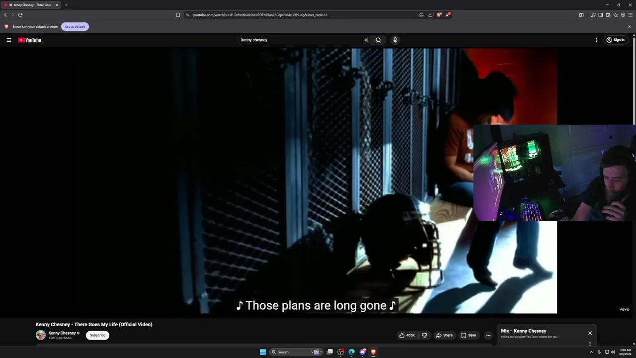Open Brave Rewards triangle icon
Screen dimensions: 636x358
448,15
